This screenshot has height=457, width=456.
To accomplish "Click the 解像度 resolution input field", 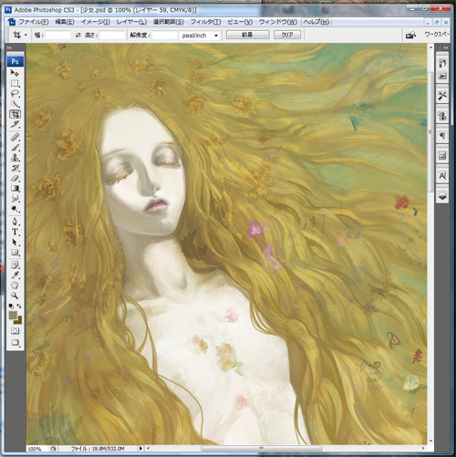I will [164, 36].
